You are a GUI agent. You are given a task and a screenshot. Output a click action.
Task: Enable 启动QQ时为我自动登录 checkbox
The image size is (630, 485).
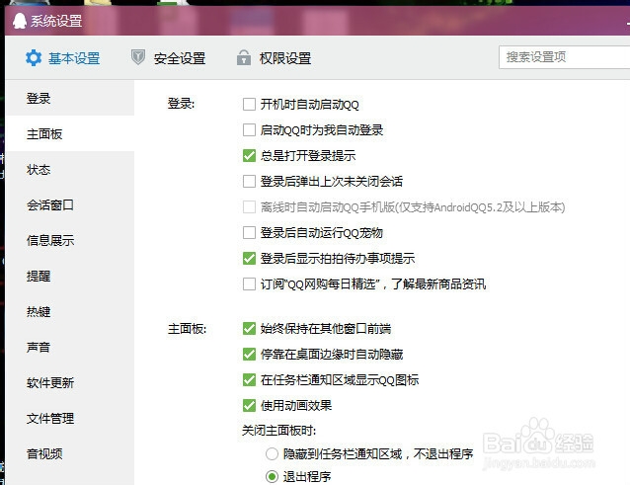(x=249, y=130)
